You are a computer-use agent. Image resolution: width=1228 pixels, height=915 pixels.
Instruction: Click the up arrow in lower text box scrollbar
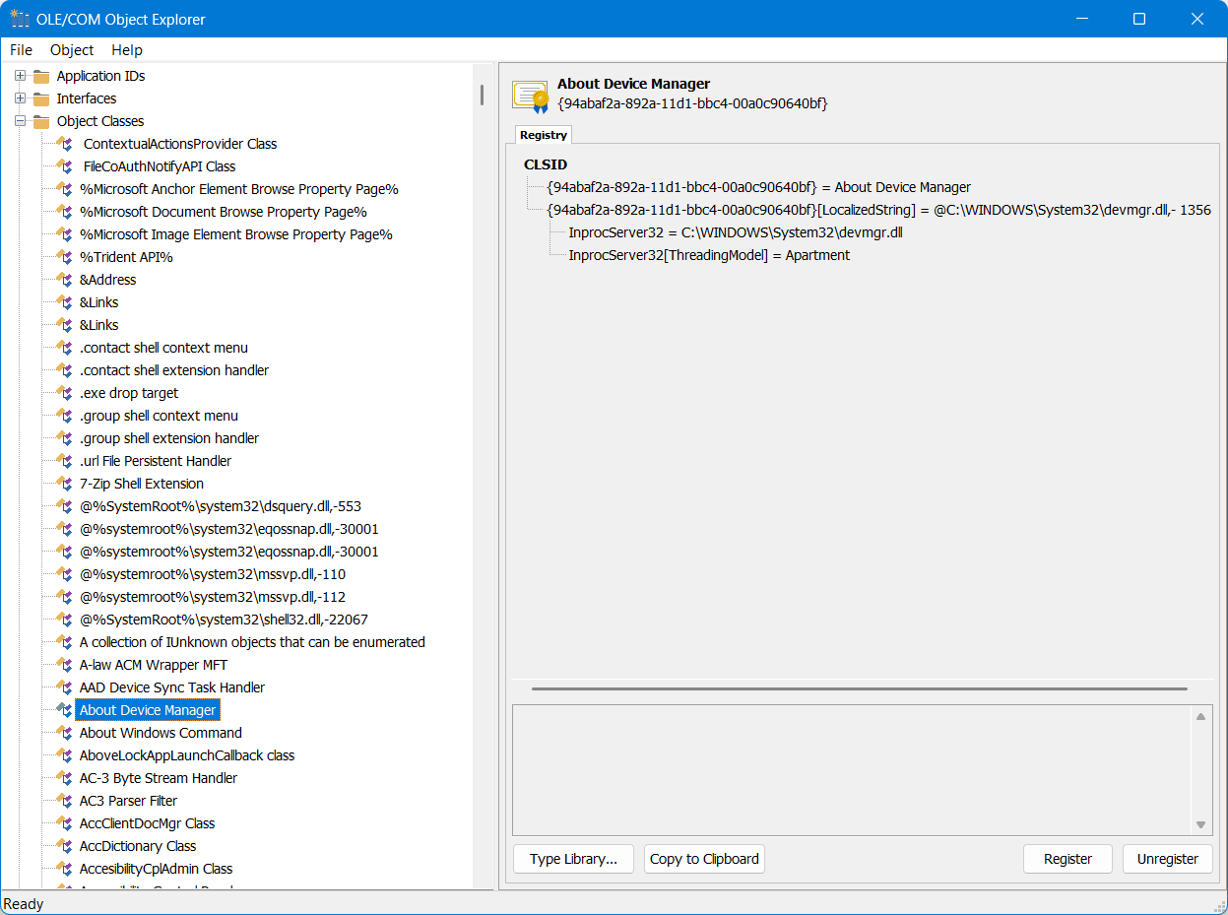pos(1200,717)
